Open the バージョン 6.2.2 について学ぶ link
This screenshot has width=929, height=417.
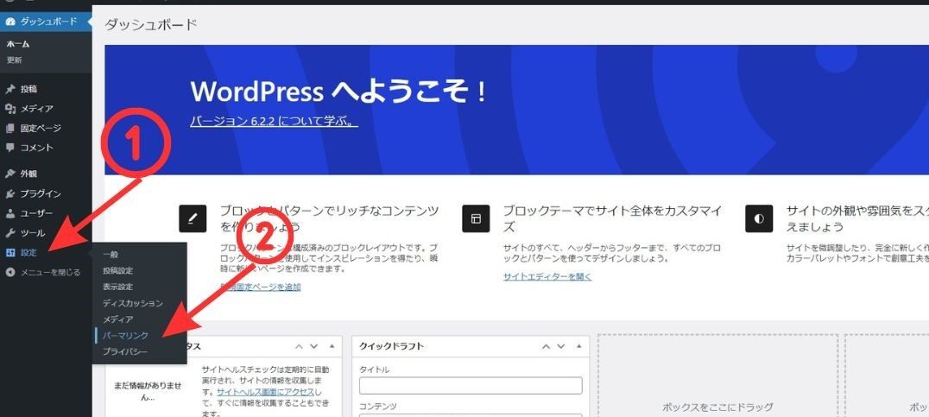[x=274, y=122]
